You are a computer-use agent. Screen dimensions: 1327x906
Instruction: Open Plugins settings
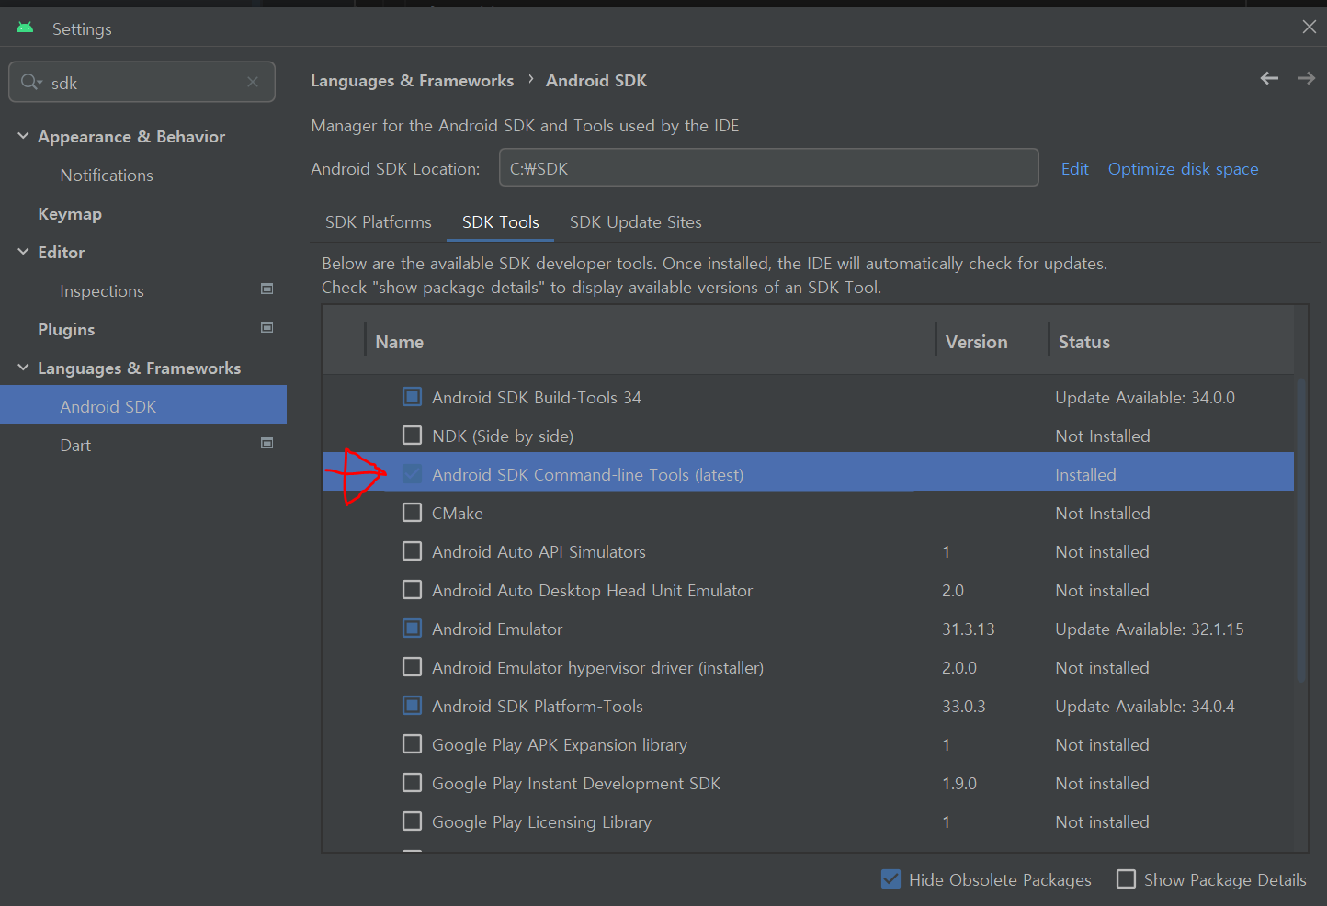tap(66, 329)
